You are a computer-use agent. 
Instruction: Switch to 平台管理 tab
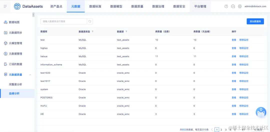click(x=200, y=6)
